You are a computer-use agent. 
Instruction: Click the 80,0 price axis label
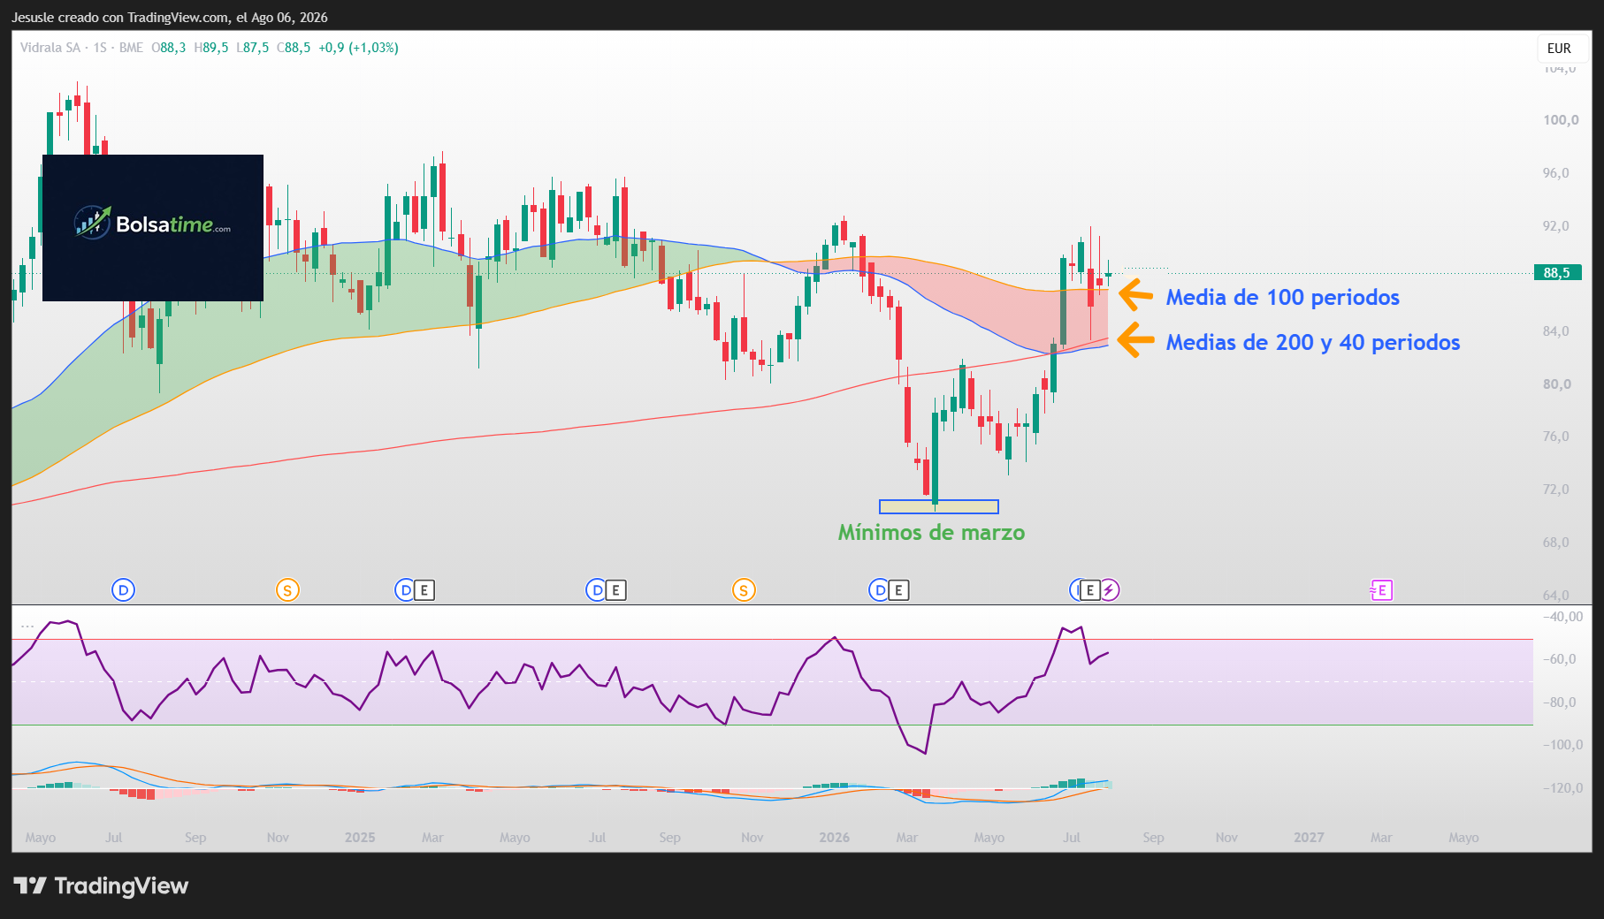(x=1556, y=384)
